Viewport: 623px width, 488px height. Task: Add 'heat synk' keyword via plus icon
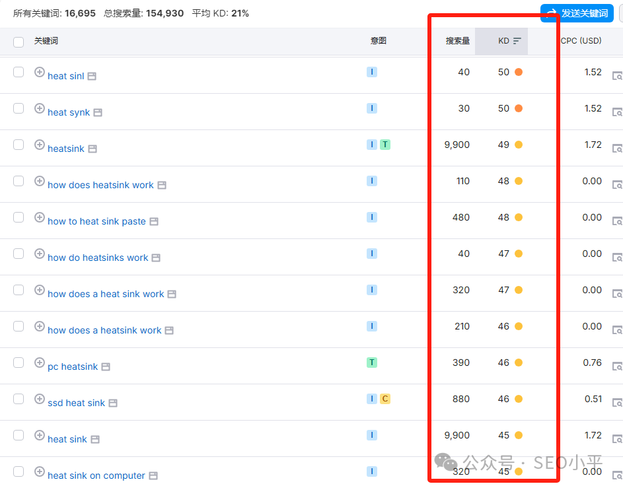click(40, 108)
